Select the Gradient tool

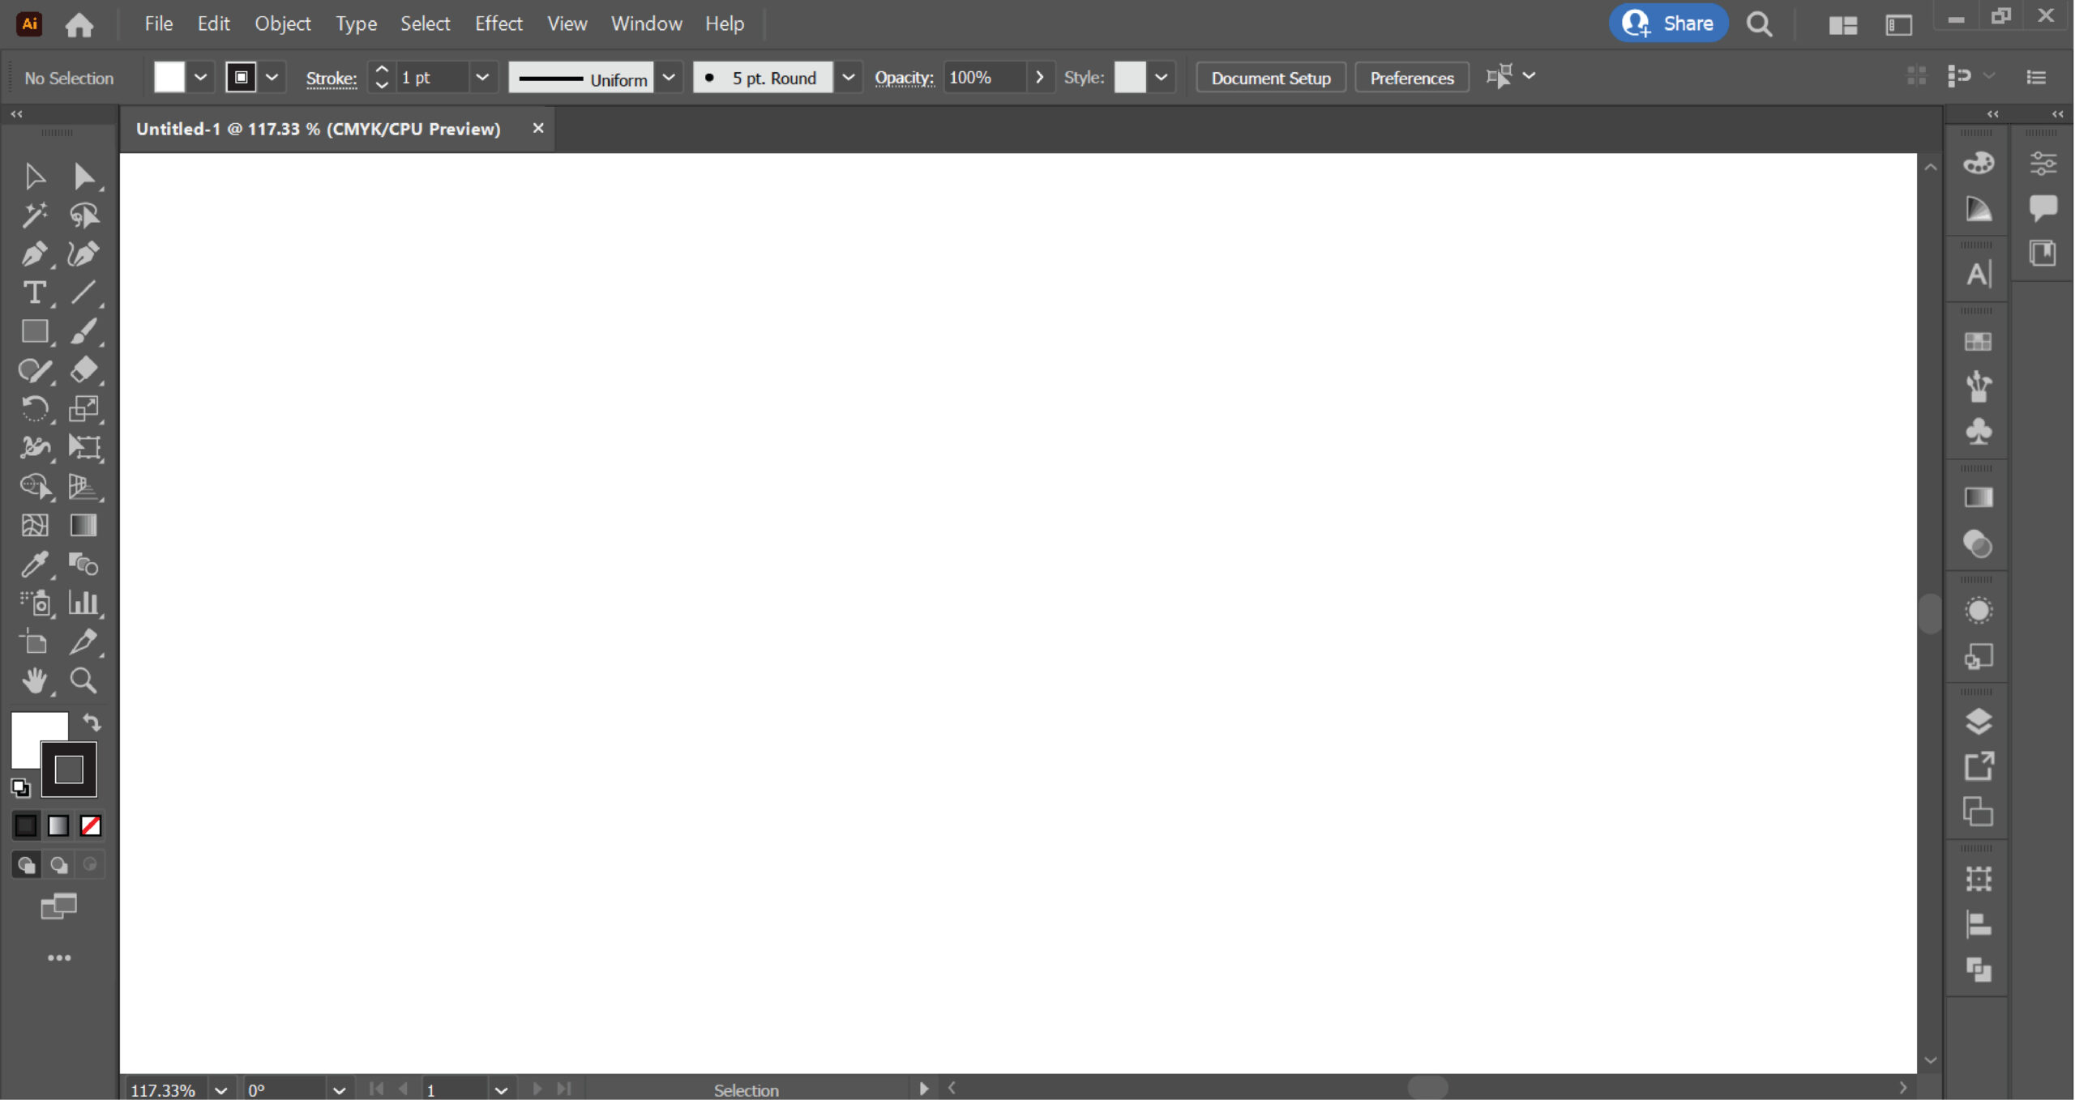click(83, 525)
